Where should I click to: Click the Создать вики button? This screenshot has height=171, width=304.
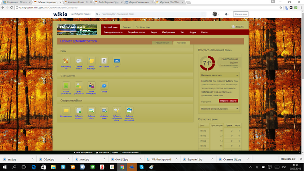241,14
